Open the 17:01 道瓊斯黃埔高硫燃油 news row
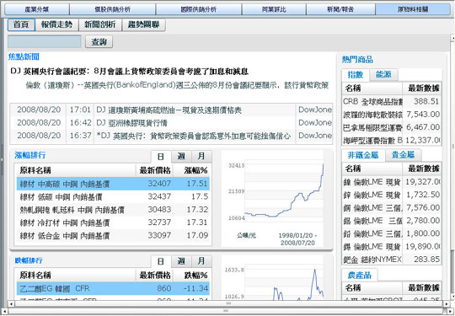 click(x=171, y=110)
